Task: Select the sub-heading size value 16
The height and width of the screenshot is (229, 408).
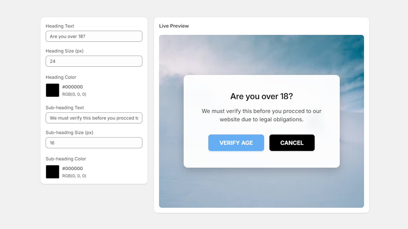Action: coord(52,143)
